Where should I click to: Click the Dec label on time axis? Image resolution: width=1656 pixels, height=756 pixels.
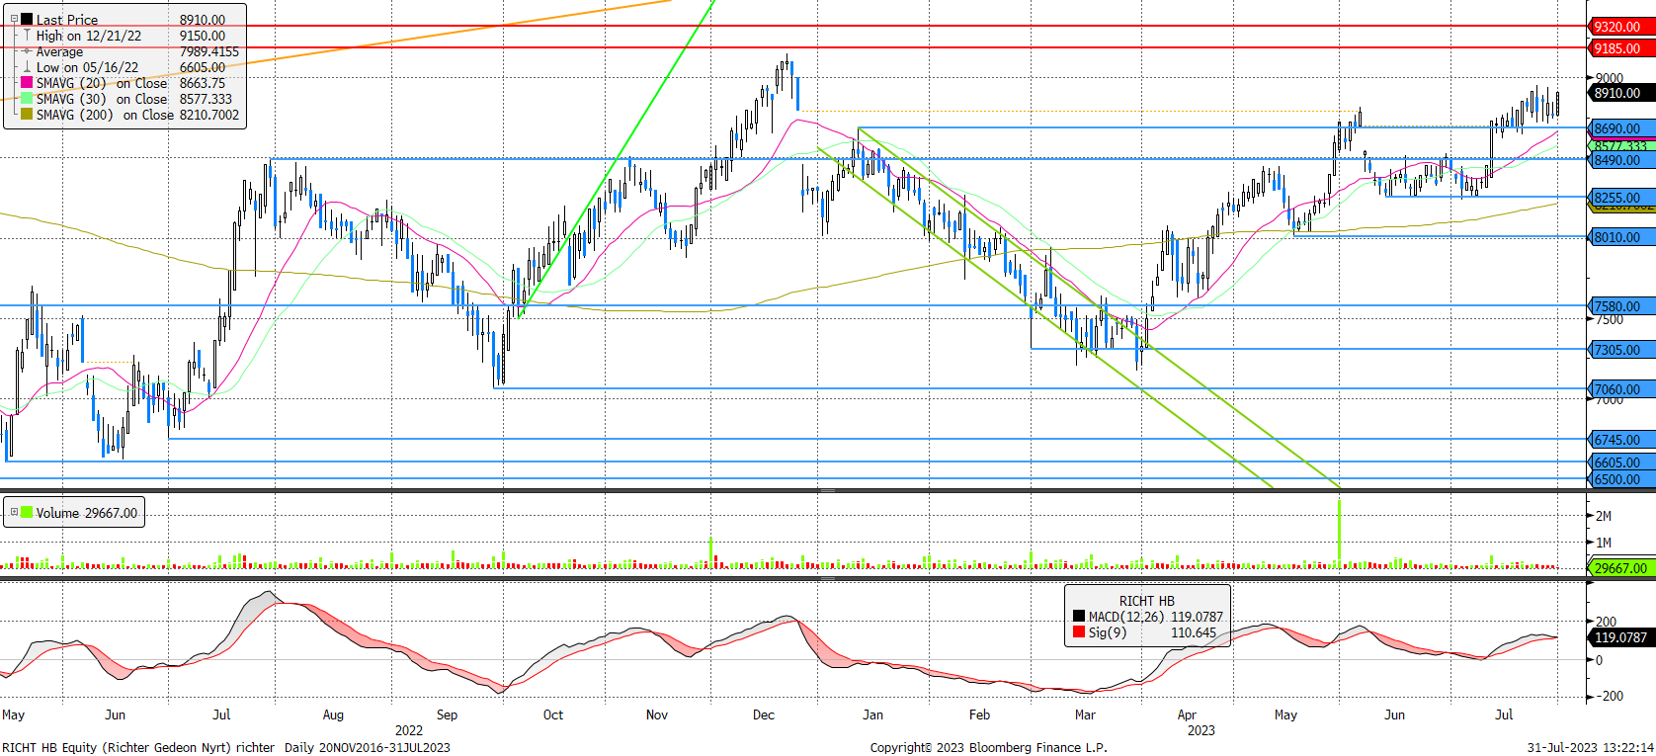(x=764, y=714)
